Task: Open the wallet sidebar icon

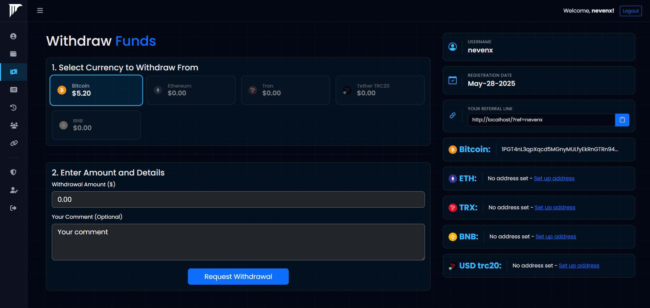Action: 13,54
